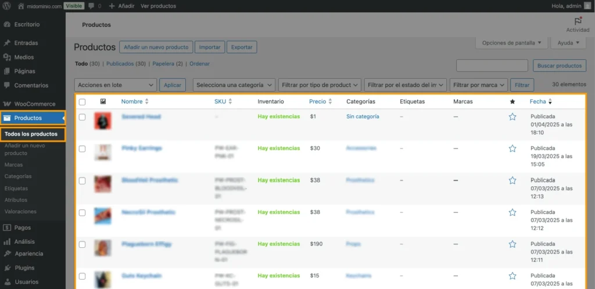Screen dimensions: 595x289
Task: Open Comentarios in the sidebar
Action: point(33,85)
